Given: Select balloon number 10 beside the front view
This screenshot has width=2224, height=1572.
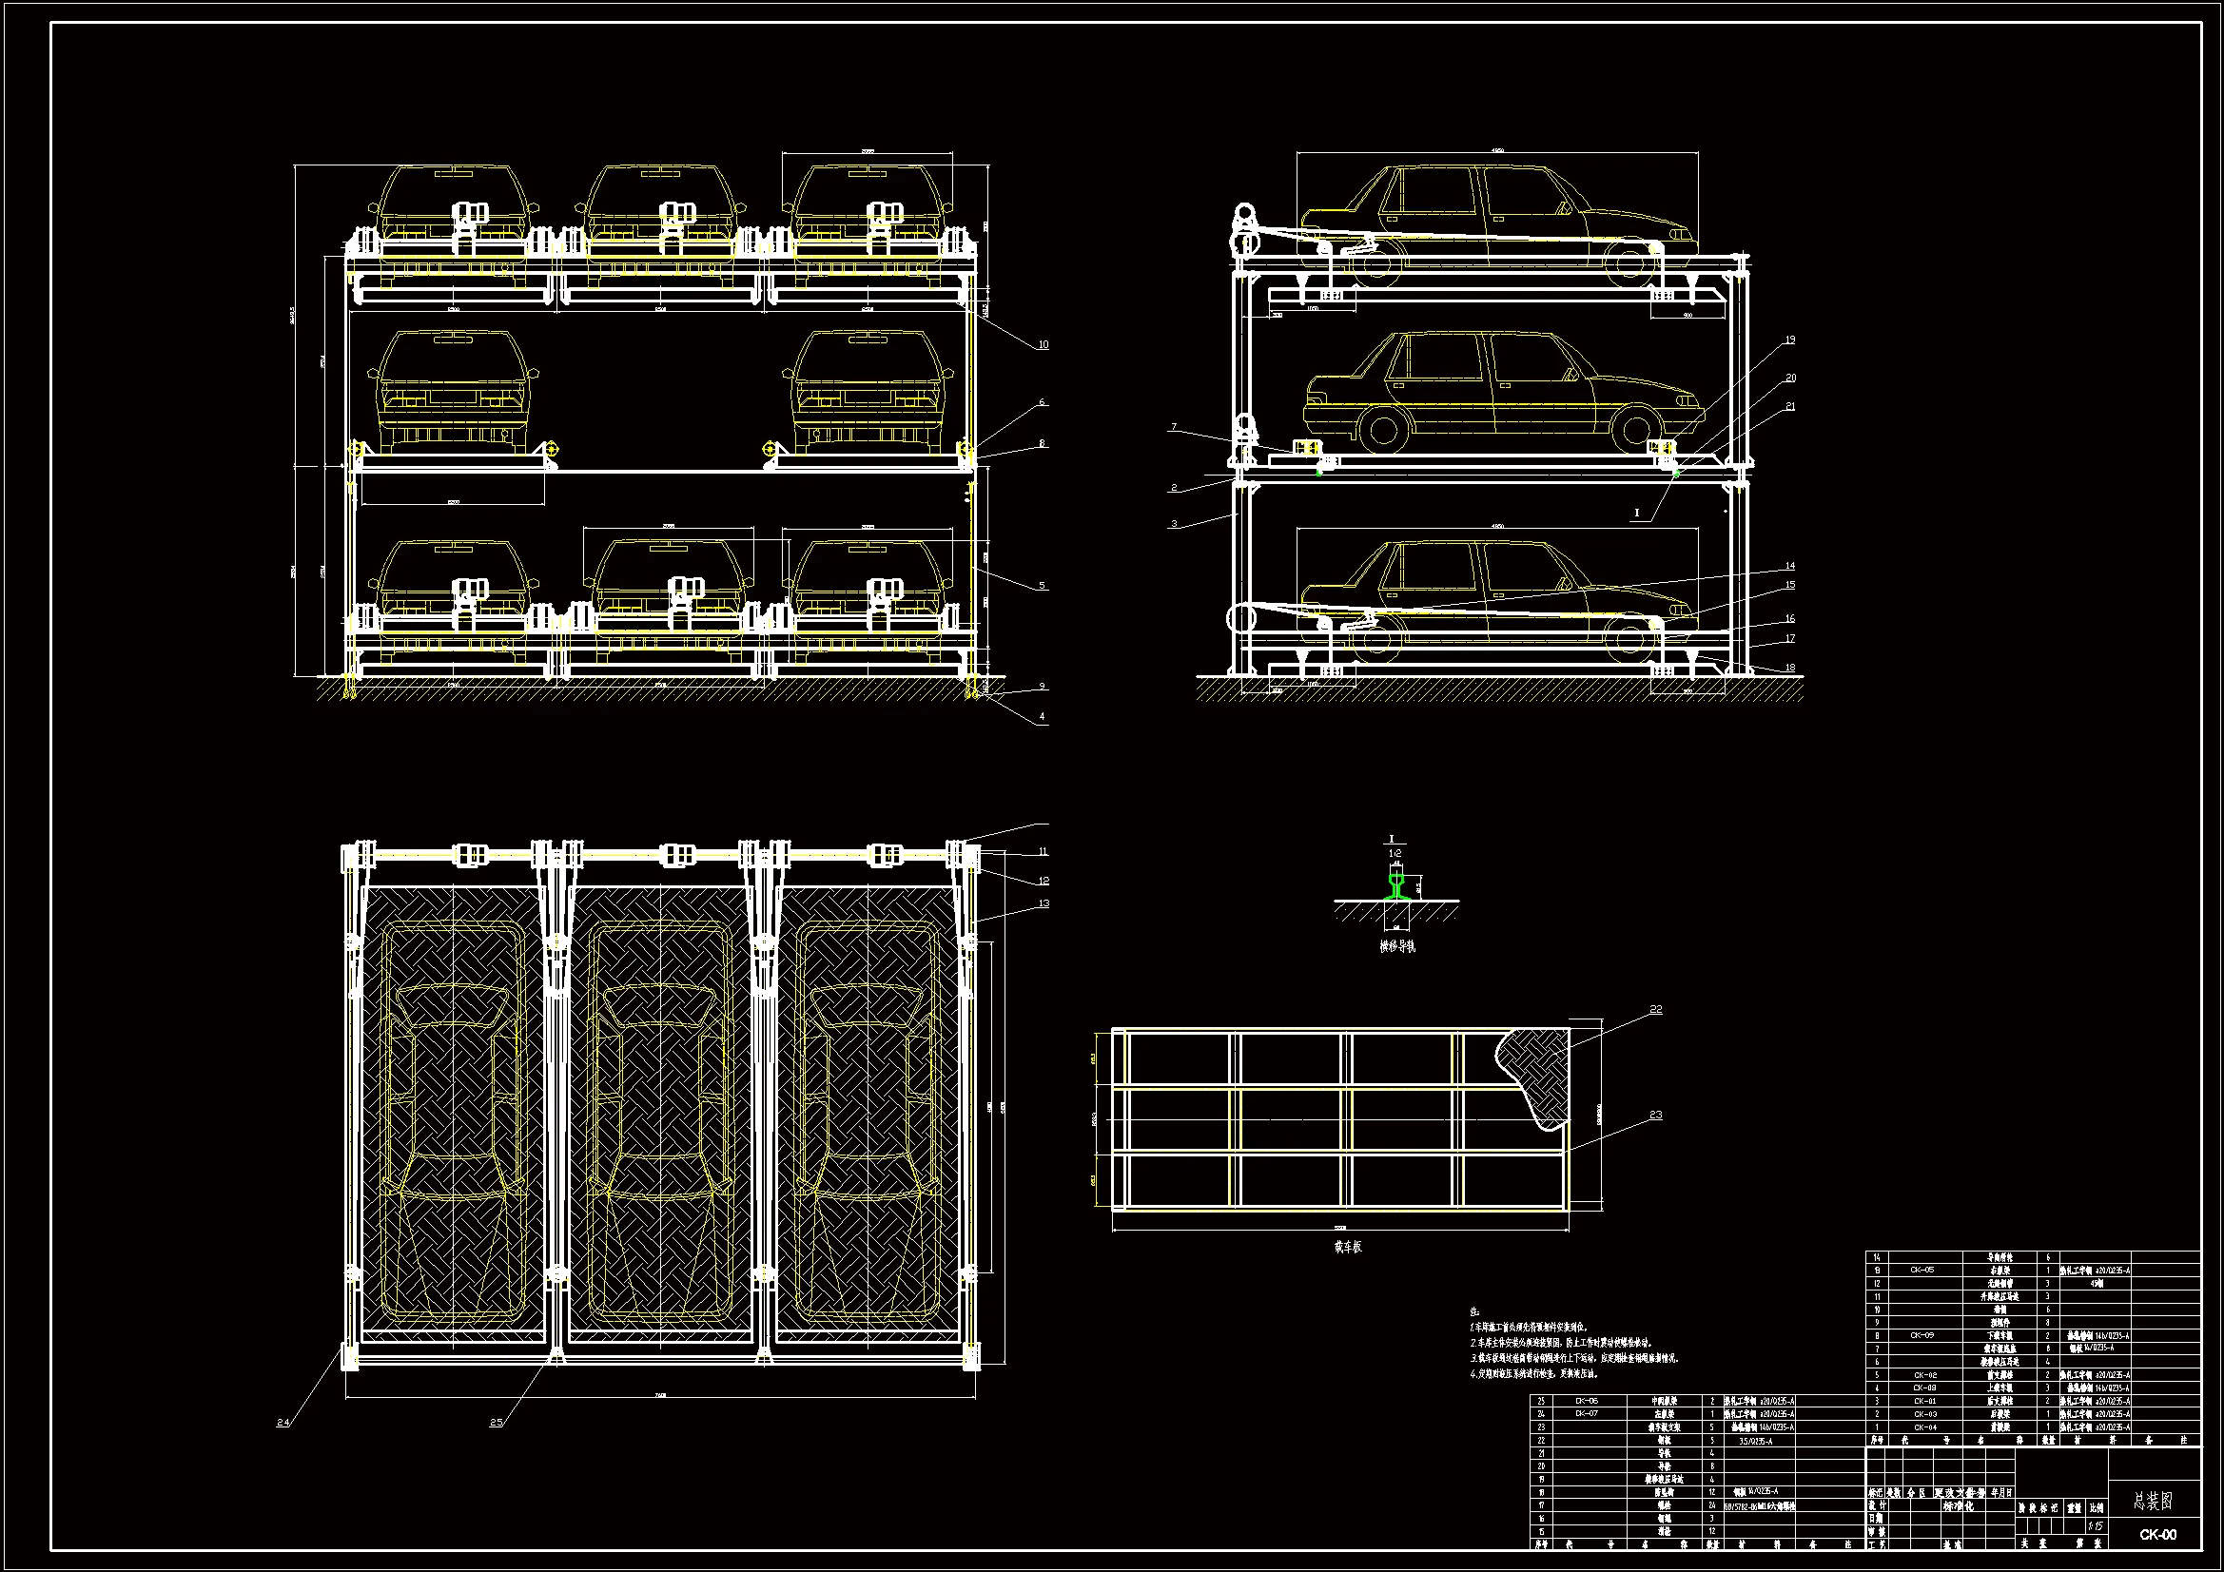Looking at the screenshot, I should point(1043,345).
